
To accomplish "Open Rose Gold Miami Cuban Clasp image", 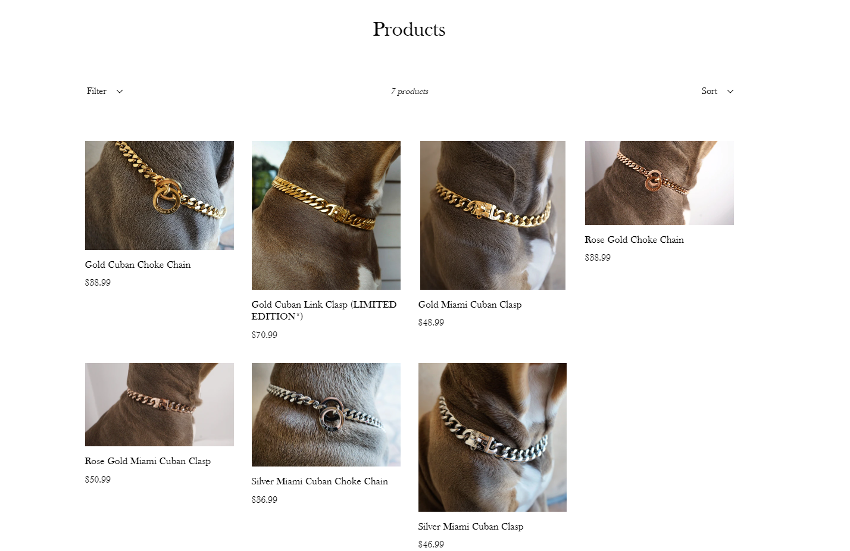I will point(160,405).
